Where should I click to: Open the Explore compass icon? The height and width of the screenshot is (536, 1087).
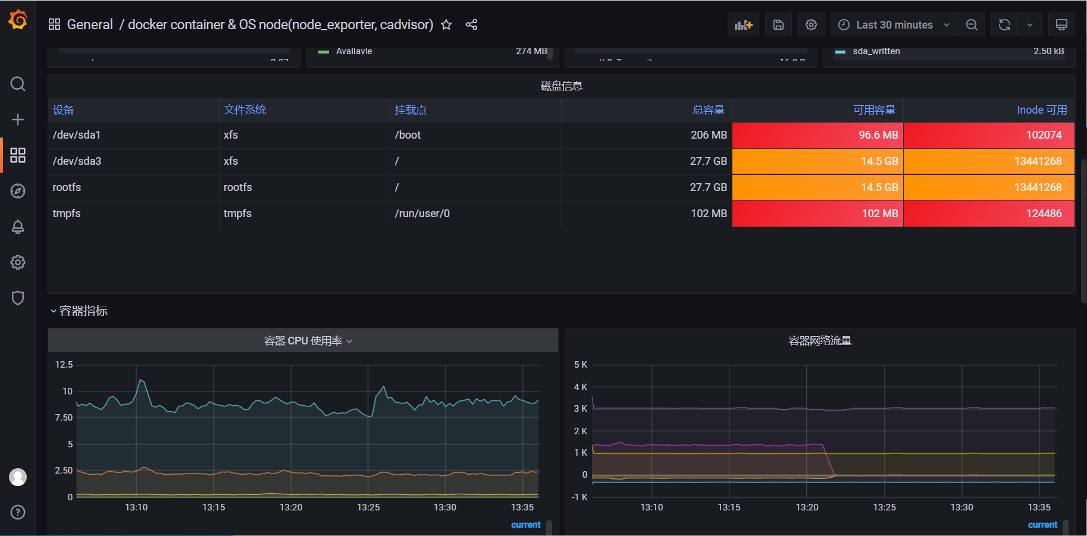click(18, 191)
